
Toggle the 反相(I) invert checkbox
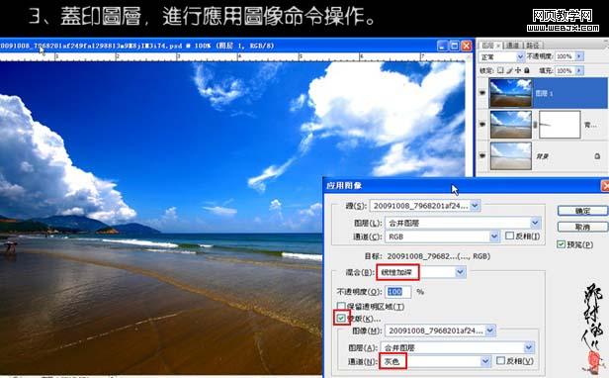pos(509,236)
